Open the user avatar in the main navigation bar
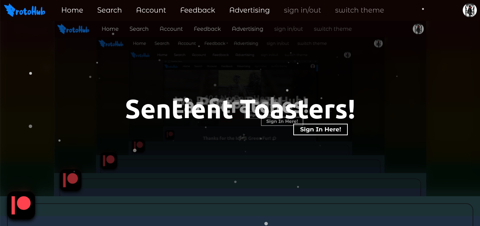The width and height of the screenshot is (480, 226). click(x=469, y=10)
